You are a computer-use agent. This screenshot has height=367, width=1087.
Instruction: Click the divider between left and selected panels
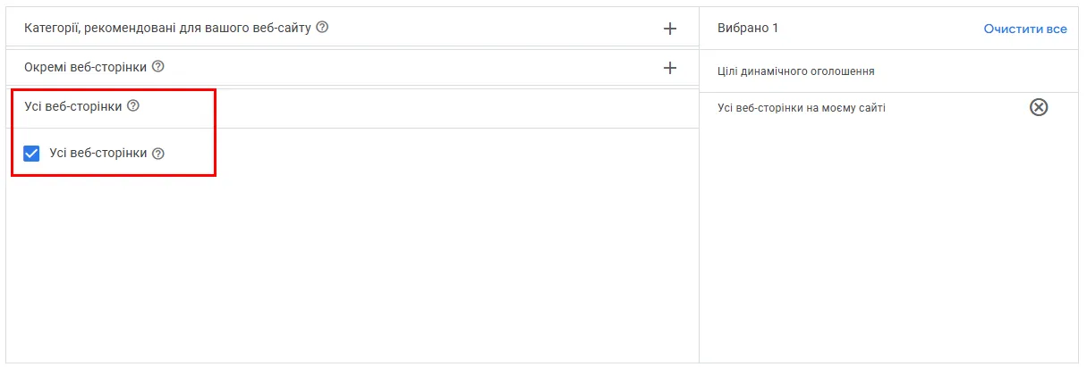click(699, 223)
